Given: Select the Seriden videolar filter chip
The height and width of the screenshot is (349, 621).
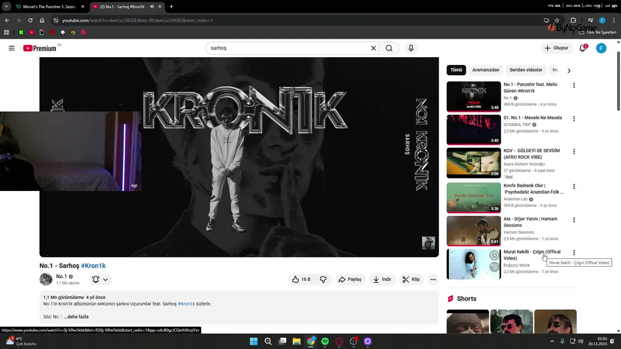Looking at the screenshot, I should point(526,70).
